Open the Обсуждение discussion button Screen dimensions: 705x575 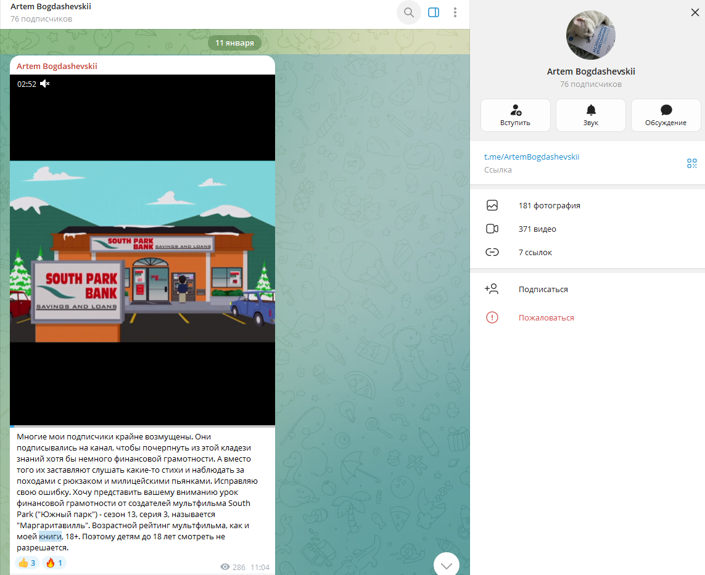[x=666, y=115]
